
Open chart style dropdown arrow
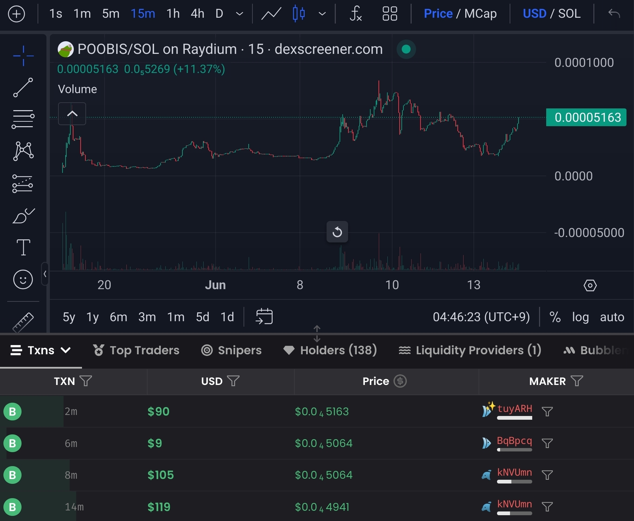(x=322, y=14)
